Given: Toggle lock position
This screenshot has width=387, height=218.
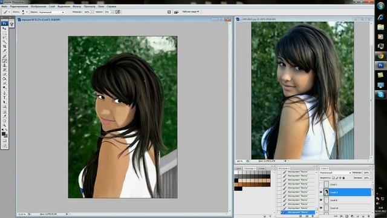Looking at the screenshot, I should coord(340,177).
